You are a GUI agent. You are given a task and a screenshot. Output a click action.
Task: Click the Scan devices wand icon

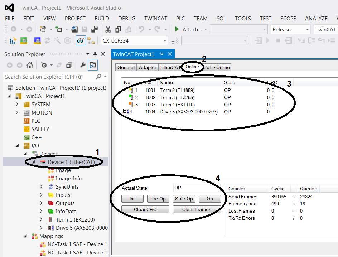[x=57, y=40]
